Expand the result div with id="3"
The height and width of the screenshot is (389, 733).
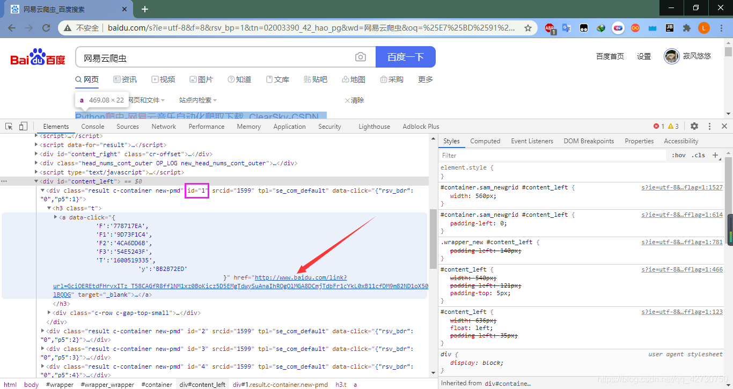click(x=43, y=349)
